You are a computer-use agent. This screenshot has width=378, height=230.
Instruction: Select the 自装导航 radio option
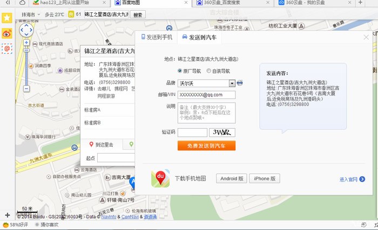click(x=209, y=71)
